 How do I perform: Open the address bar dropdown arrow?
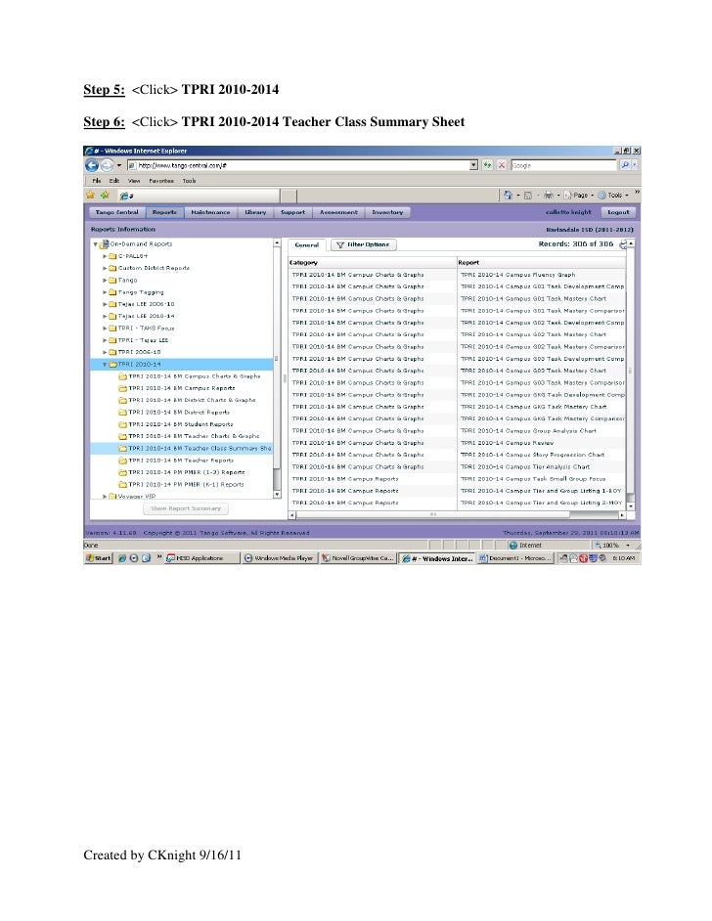[473, 165]
